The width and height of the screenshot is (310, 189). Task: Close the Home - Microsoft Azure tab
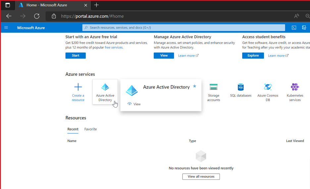pos(85,5)
